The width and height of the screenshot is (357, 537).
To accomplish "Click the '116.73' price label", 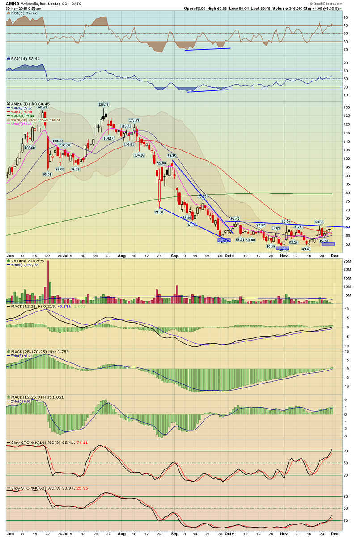I will pos(125,126).
